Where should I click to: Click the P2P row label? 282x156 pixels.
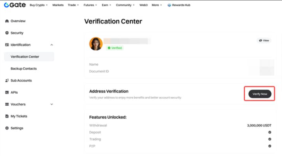pos(92,146)
